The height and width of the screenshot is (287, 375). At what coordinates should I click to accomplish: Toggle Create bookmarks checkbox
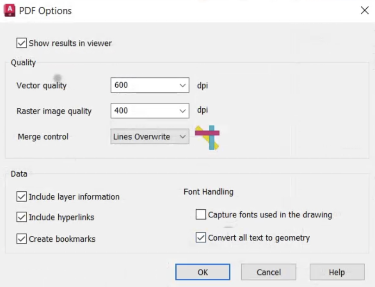pos(22,239)
